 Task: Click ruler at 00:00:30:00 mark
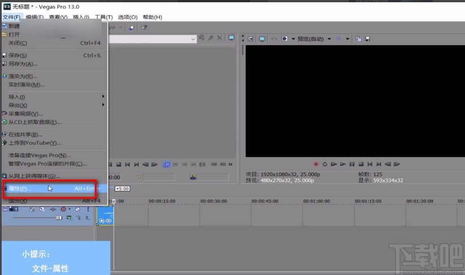pos(213,201)
